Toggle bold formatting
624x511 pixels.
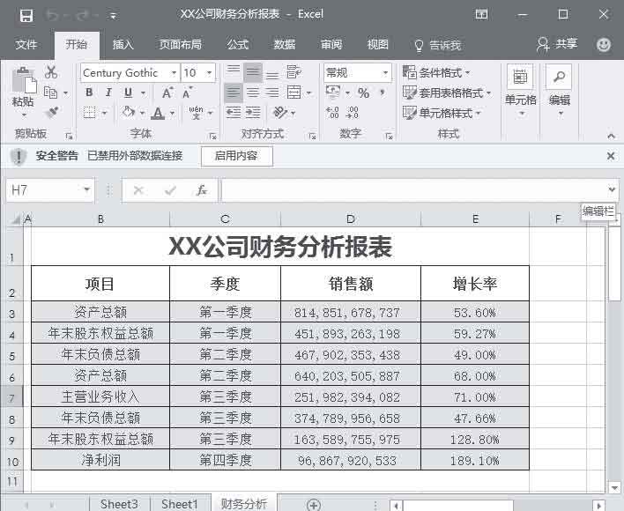[89, 93]
